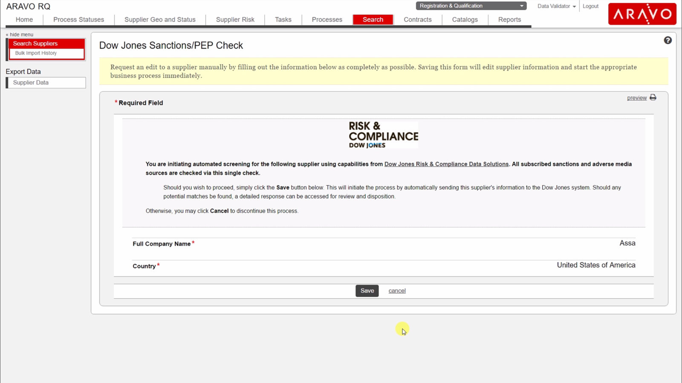Screen dimensions: 682x383
Task: Collapse the sidebar using hide menu
Action: (20, 34)
